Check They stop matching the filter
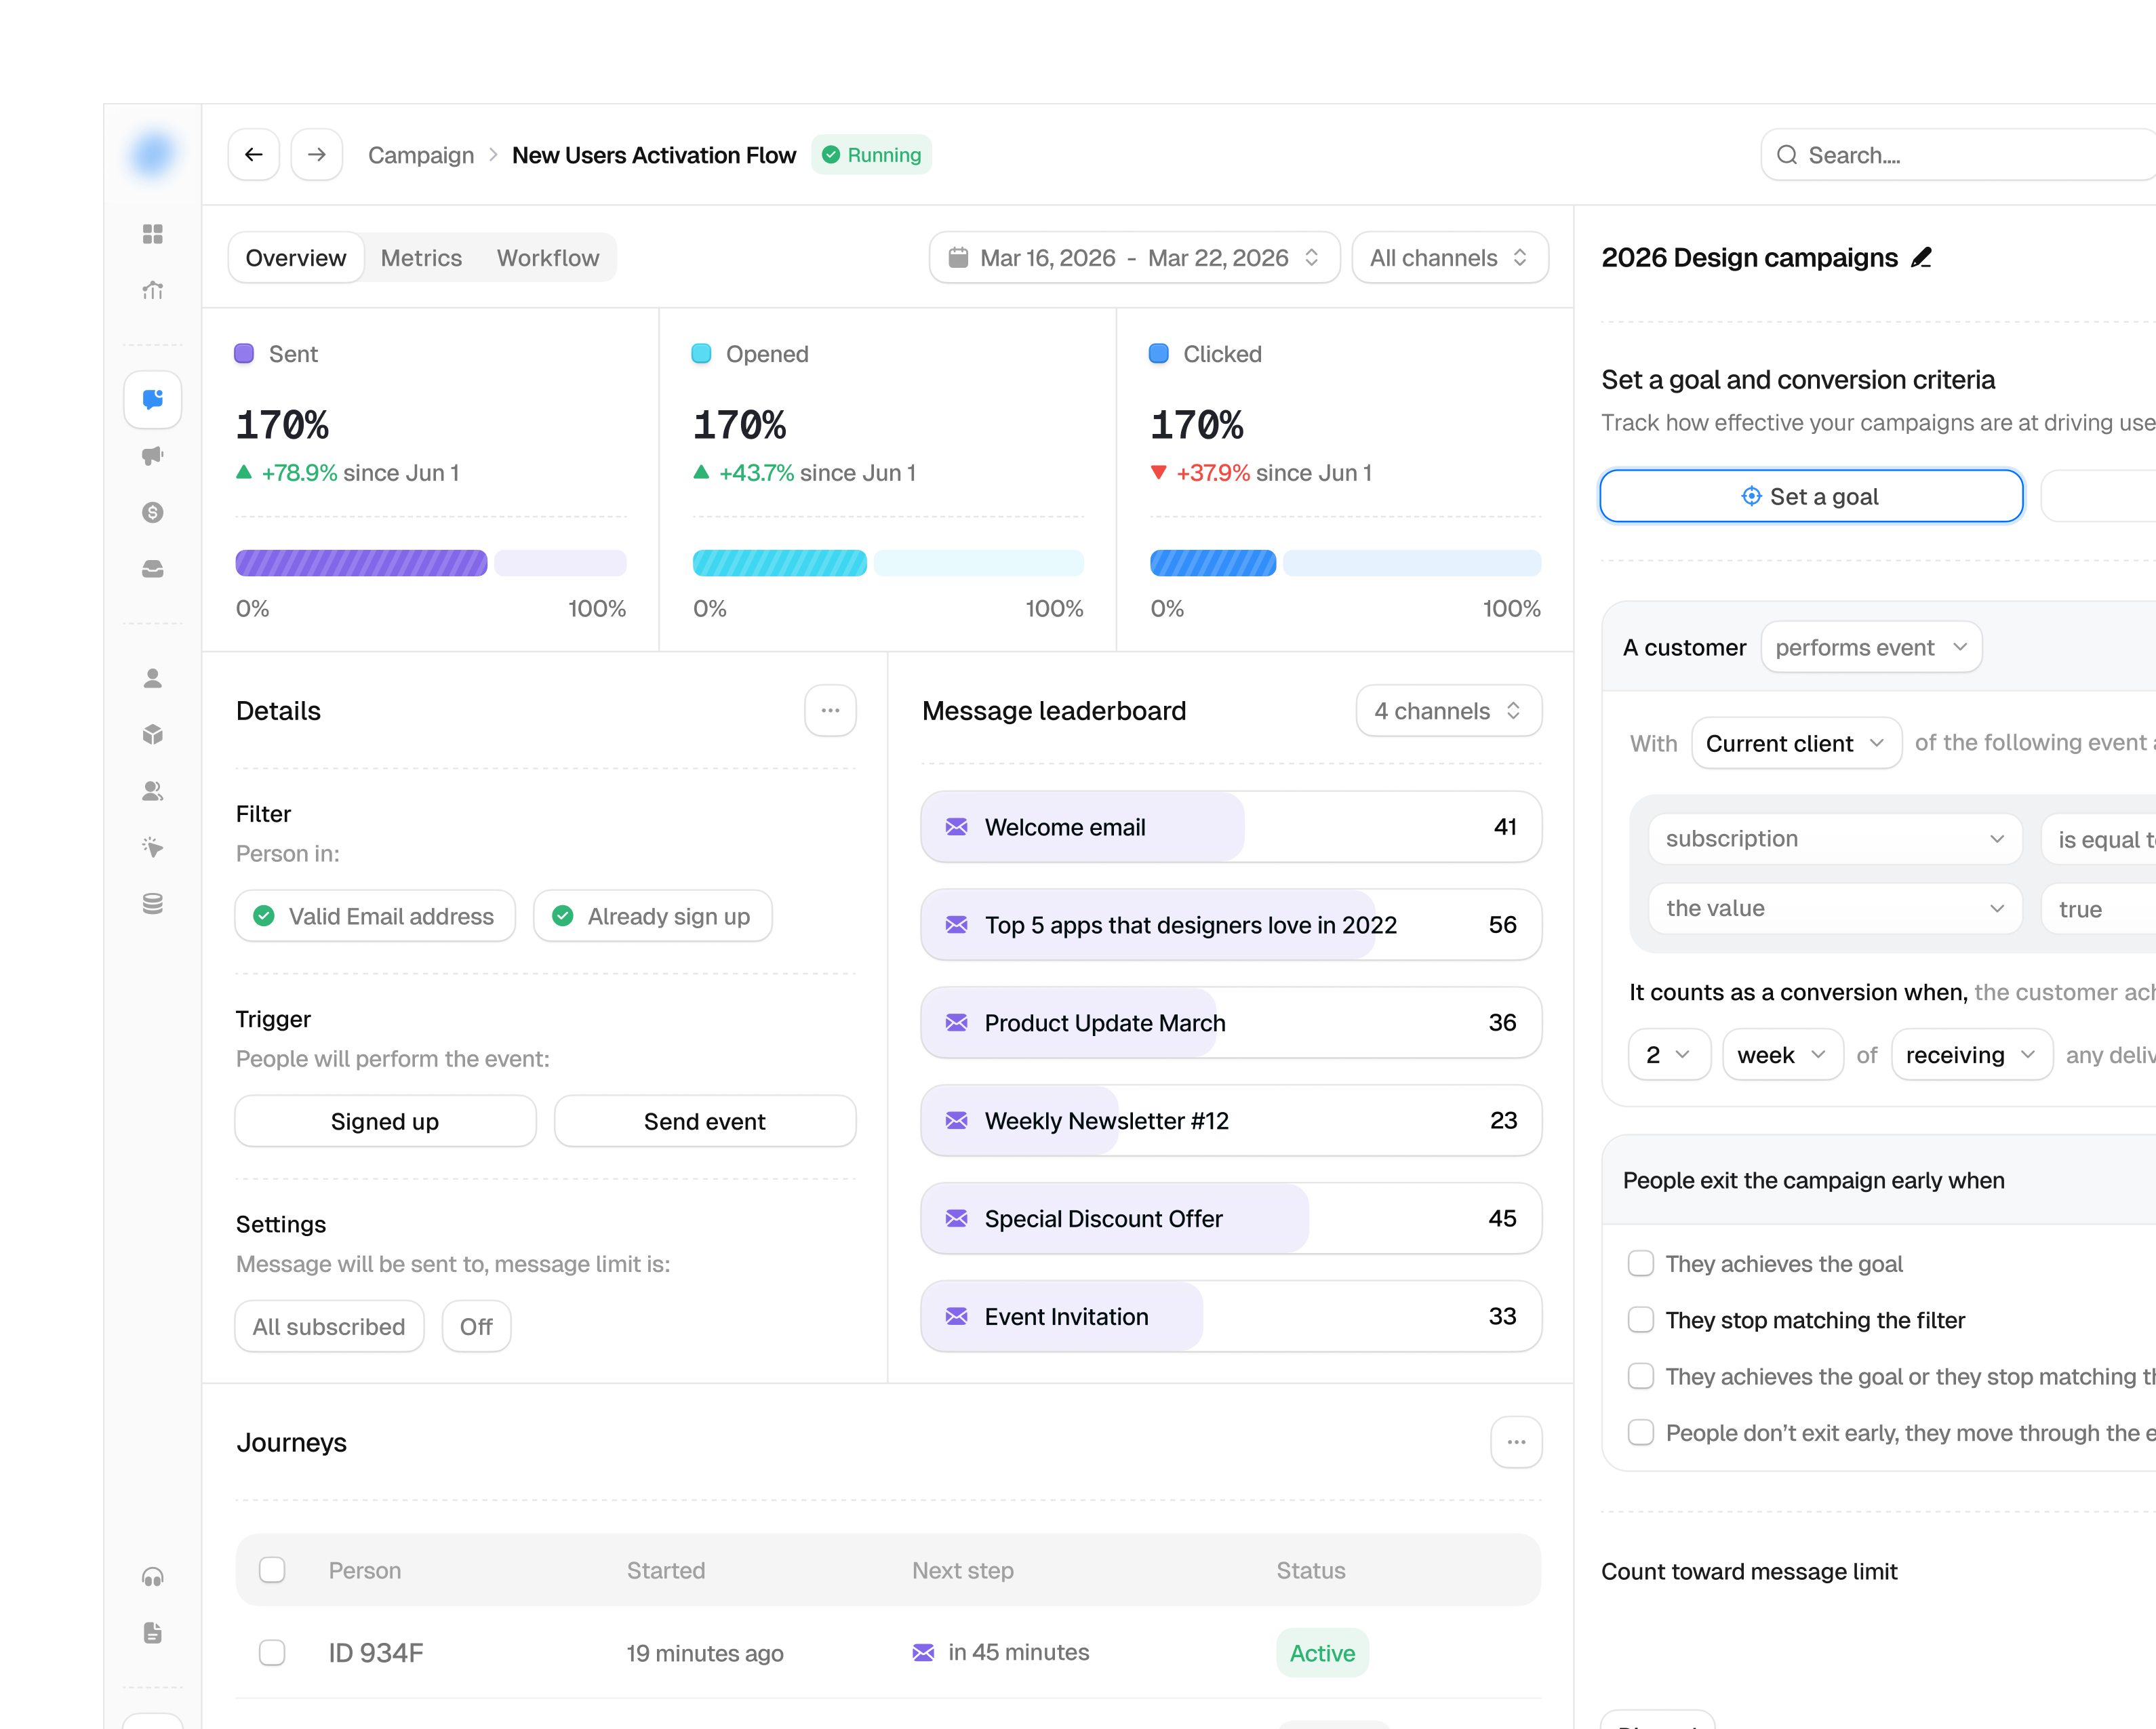 point(1641,1320)
